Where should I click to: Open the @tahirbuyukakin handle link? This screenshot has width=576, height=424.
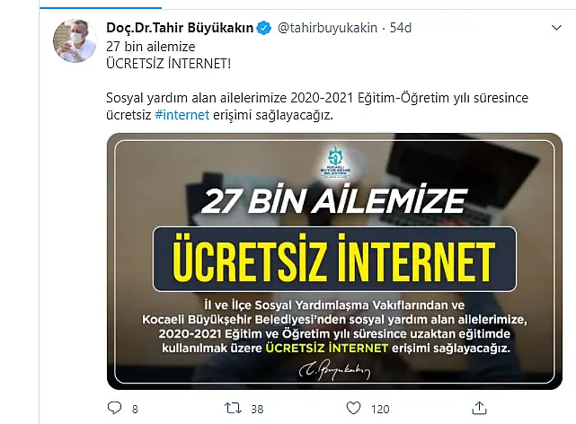point(327,28)
